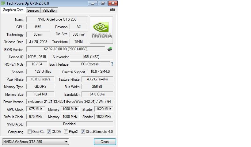Screen dimensions: 251x147
Task: Click the Default Clock value 675 MHz
Action: 36,117
